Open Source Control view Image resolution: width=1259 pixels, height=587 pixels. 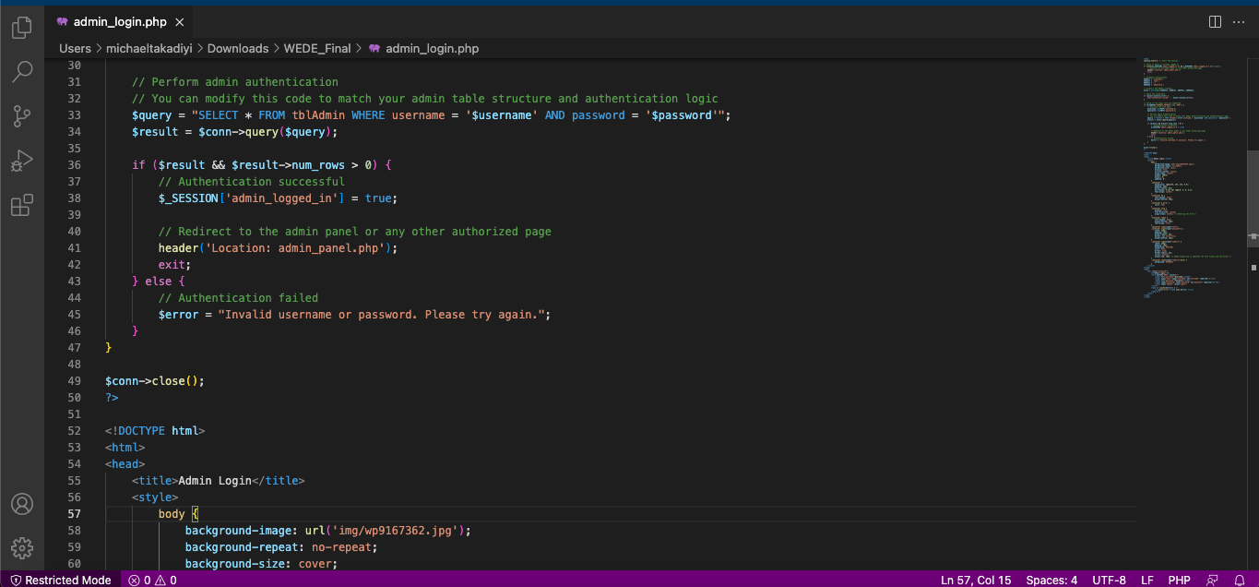pos(22,116)
